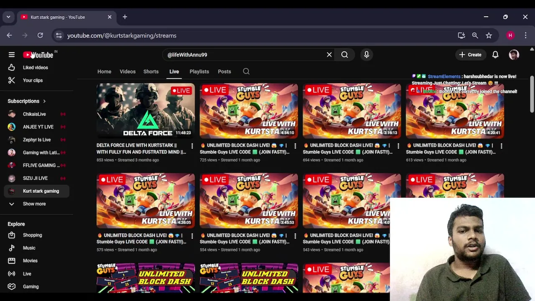
Task: Close the Kurt stark gaming tab
Action: 110,17
